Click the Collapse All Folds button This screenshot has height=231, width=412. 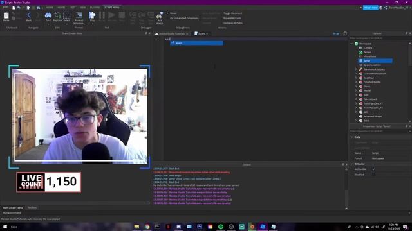(x=233, y=23)
